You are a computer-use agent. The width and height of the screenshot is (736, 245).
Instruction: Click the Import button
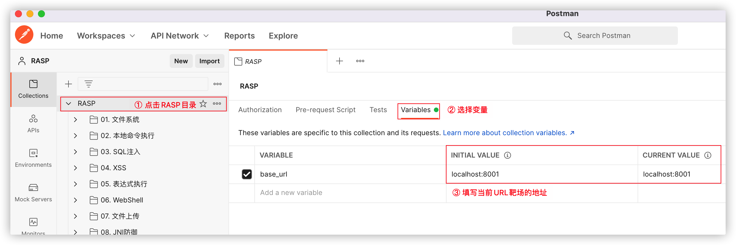[209, 61]
